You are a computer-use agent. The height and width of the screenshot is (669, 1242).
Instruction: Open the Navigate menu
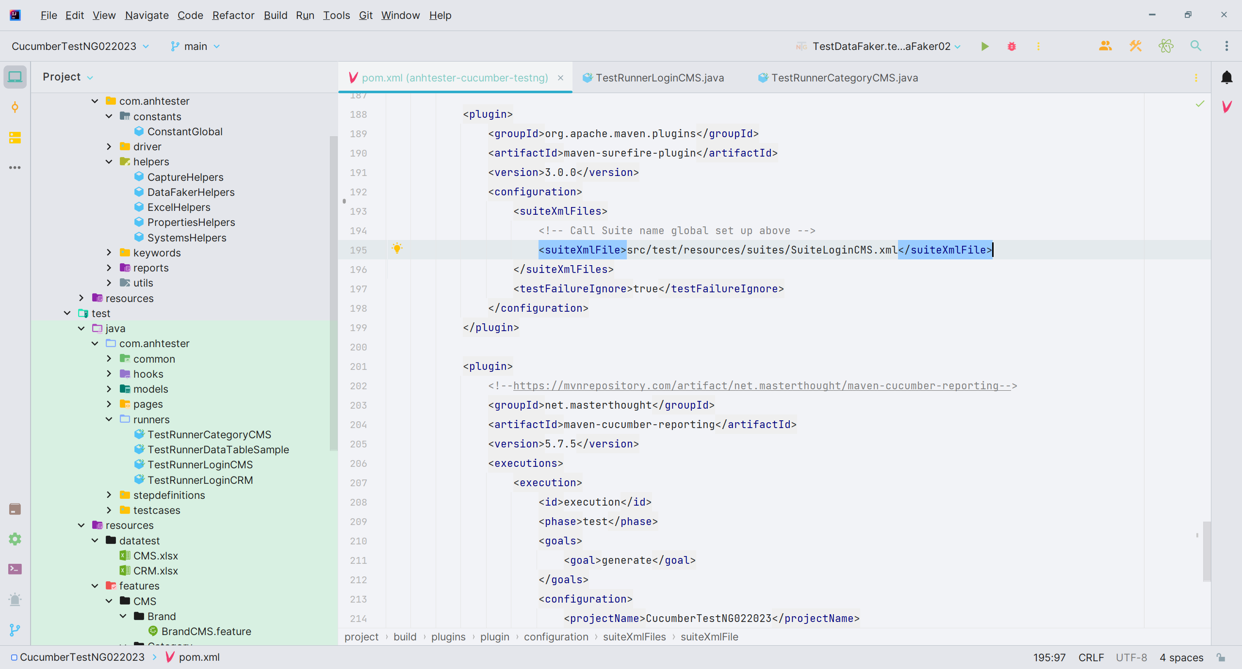[x=147, y=15]
